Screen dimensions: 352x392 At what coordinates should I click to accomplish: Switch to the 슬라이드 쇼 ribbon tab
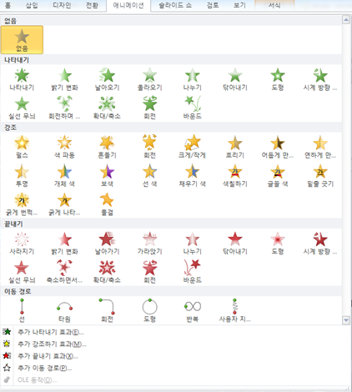(x=175, y=5)
